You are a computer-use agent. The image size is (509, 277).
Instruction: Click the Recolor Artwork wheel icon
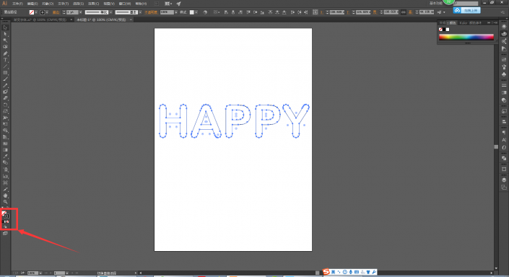[205, 12]
